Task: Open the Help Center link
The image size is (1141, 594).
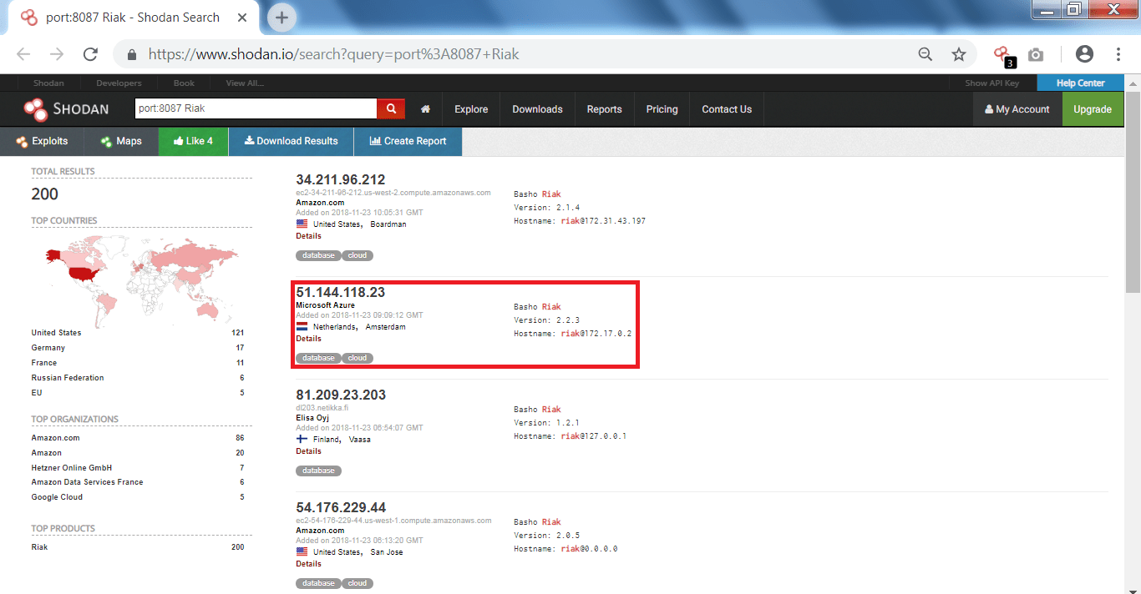Action: tap(1080, 83)
